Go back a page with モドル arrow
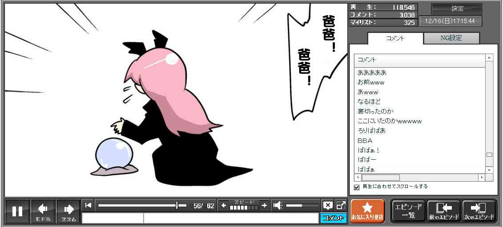Screen dimensions: 503x227 pyautogui.click(x=43, y=211)
